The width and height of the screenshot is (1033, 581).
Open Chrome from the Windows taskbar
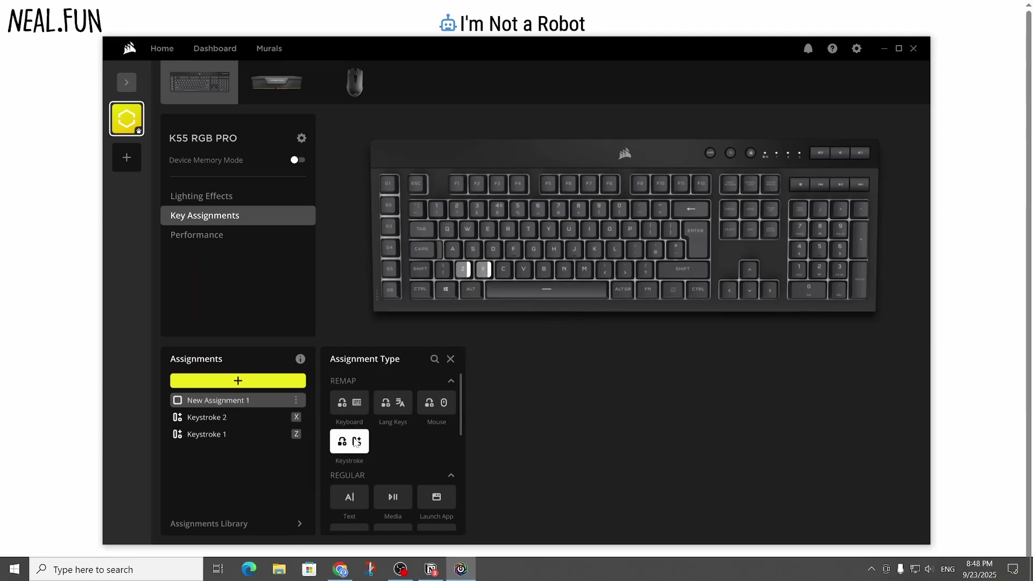click(x=340, y=569)
